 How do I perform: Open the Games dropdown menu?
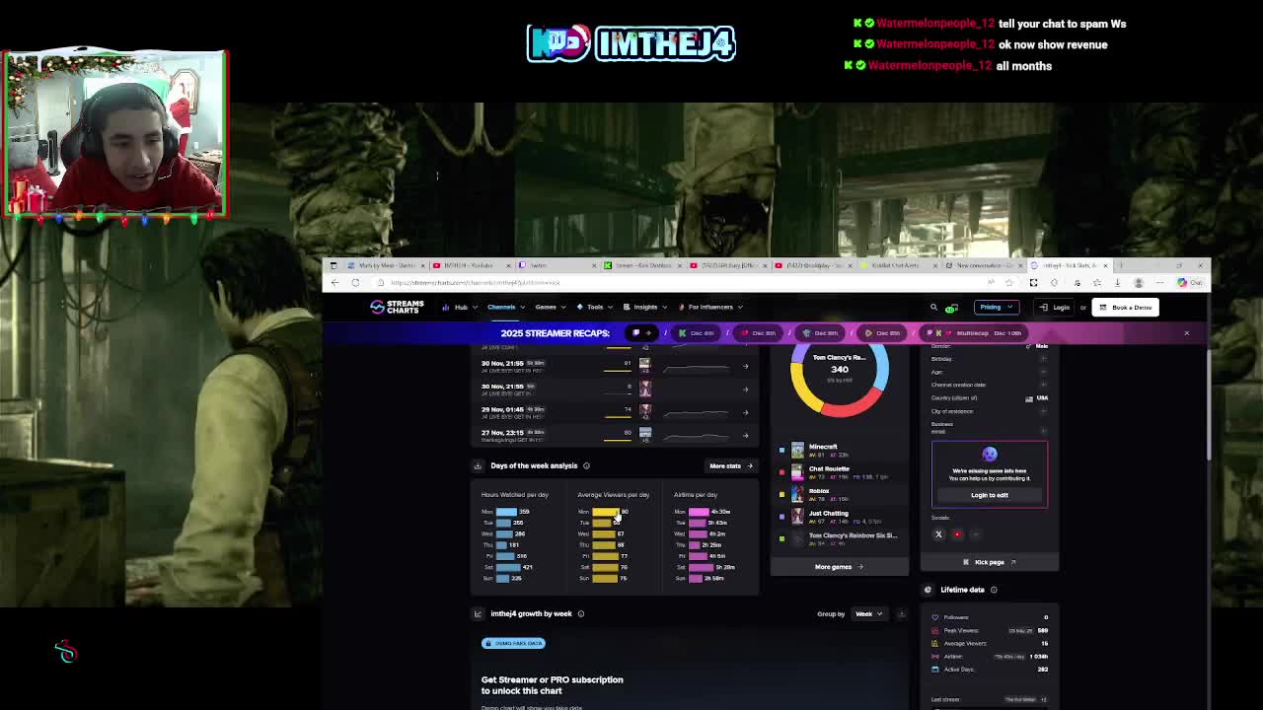point(549,308)
